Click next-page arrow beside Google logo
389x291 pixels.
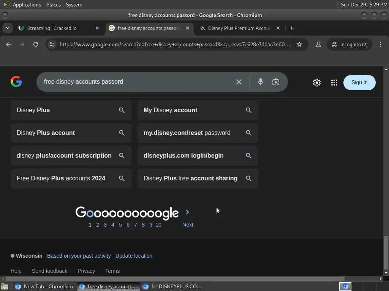188,212
